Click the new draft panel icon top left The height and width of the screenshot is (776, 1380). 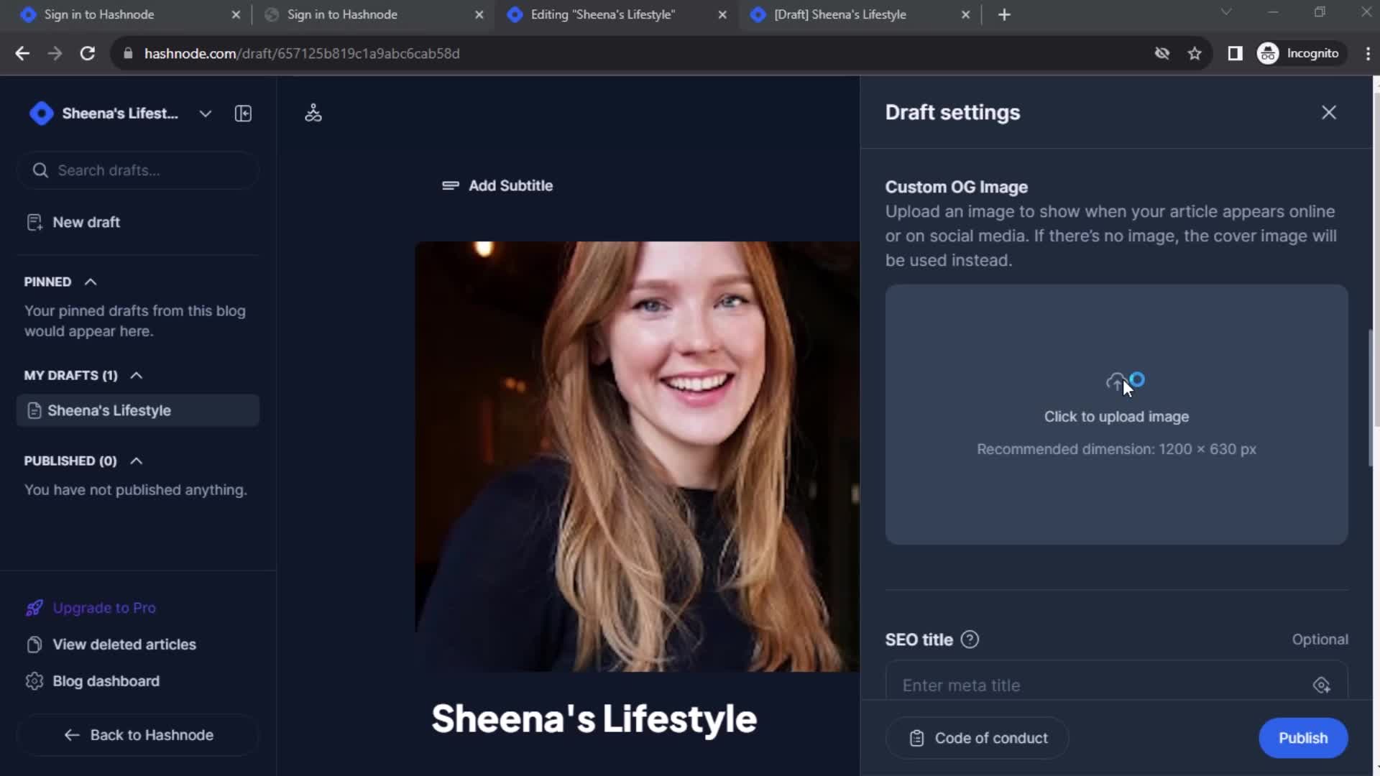coord(243,113)
